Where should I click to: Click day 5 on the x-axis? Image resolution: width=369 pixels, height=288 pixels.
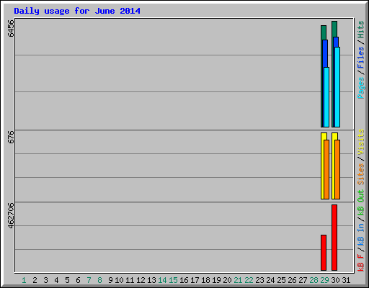67,280
